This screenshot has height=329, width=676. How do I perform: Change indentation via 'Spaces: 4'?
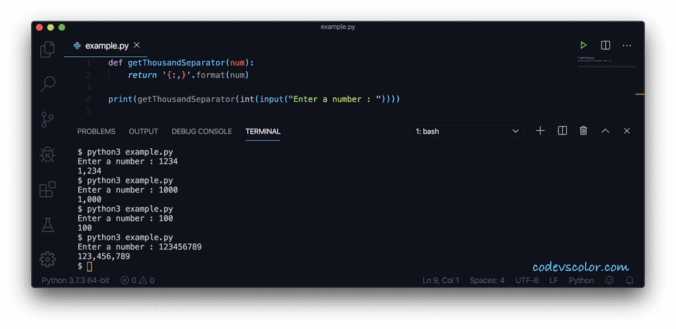[487, 280]
